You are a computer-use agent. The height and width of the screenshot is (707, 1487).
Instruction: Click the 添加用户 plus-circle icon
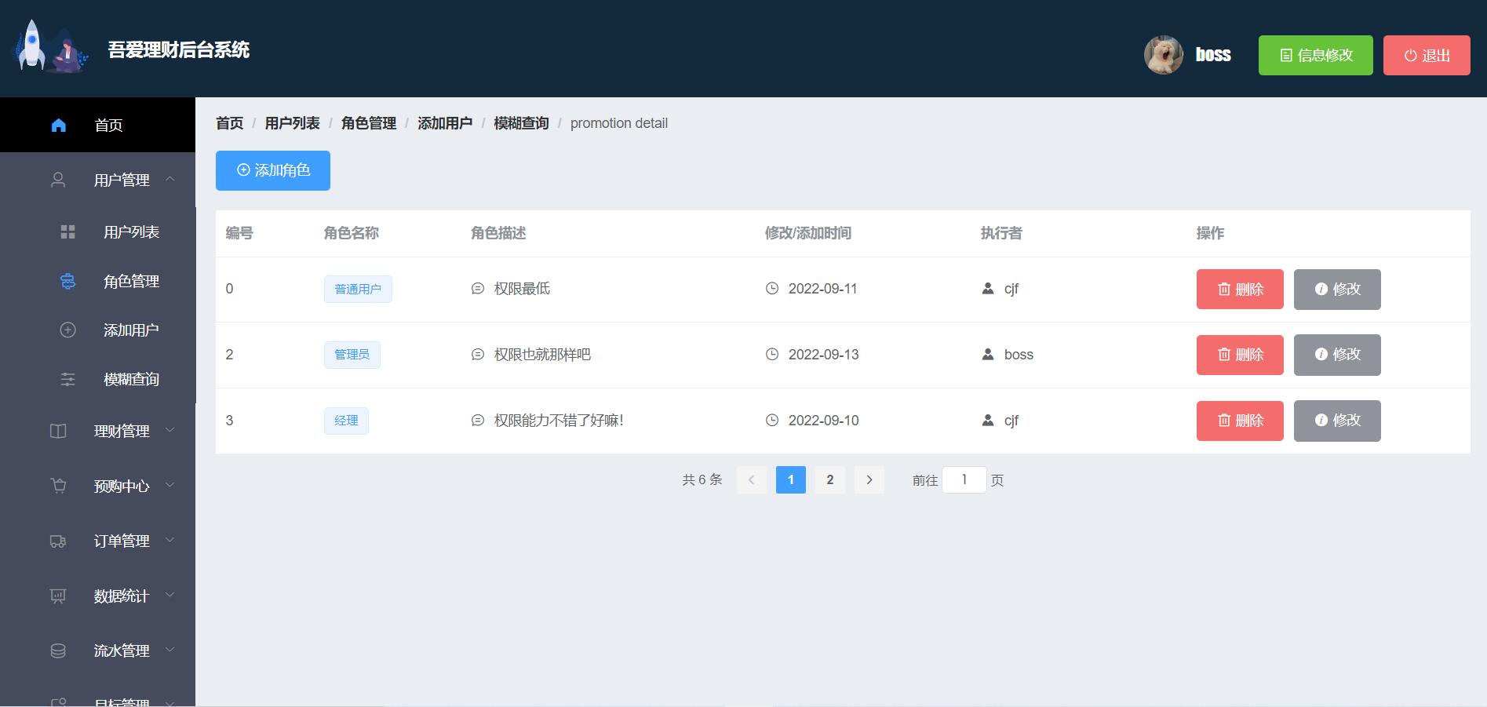click(68, 330)
